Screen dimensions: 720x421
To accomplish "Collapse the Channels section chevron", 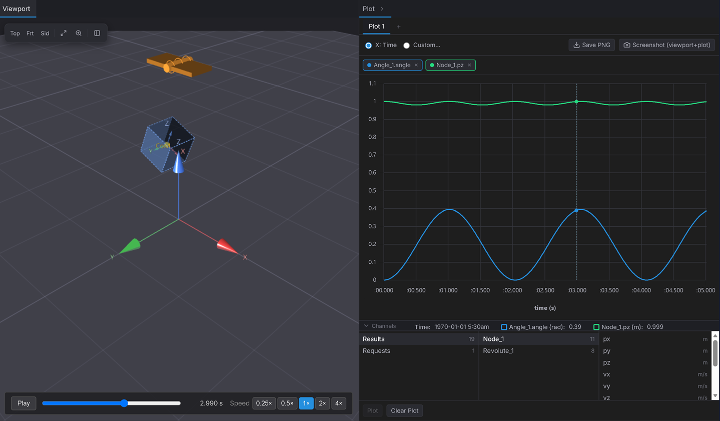I will tap(366, 326).
